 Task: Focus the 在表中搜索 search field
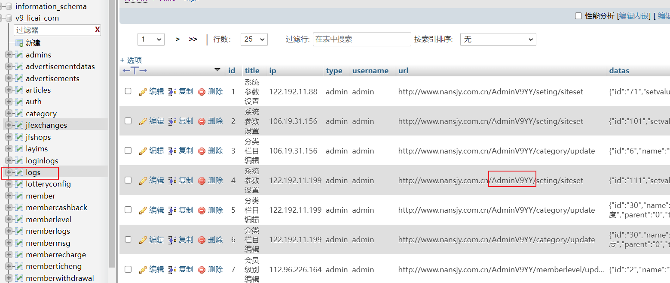(362, 39)
